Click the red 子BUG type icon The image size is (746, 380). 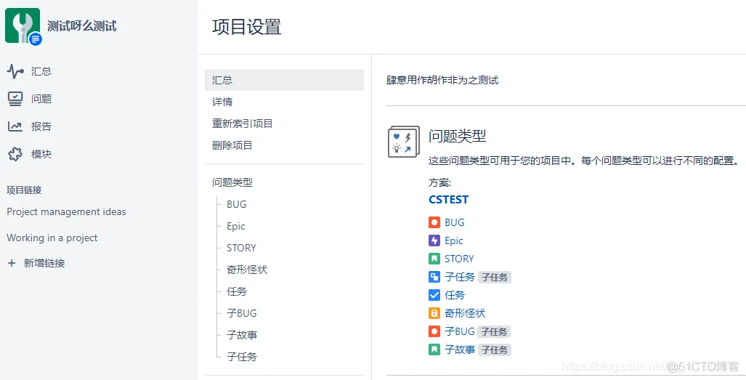(434, 331)
